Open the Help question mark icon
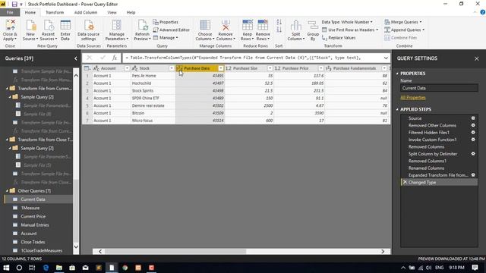Image resolution: width=486 pixels, height=273 pixels. pos(483,12)
